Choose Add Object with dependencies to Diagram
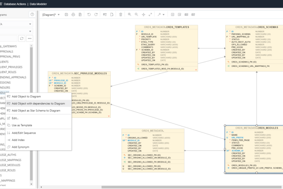The width and height of the screenshot is (283, 189). pyautogui.click(x=39, y=103)
